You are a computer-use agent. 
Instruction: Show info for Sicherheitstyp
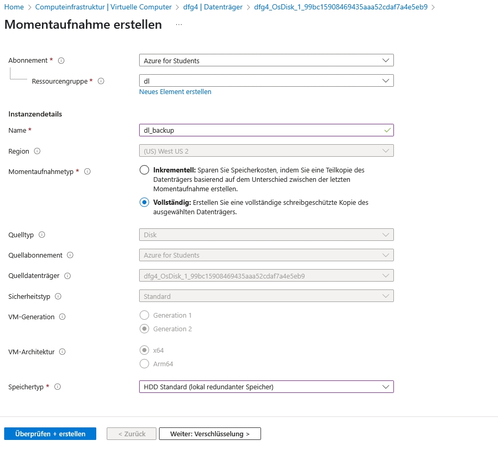(58, 296)
